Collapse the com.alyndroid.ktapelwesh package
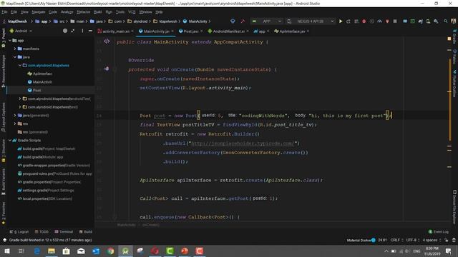 (x=20, y=65)
